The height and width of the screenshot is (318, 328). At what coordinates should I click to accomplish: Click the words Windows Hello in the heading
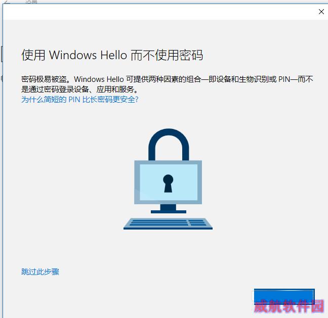pyautogui.click(x=88, y=55)
